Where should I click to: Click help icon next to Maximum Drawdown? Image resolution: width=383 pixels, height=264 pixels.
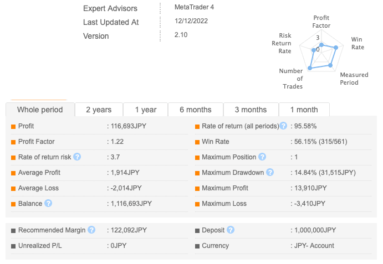click(x=270, y=173)
